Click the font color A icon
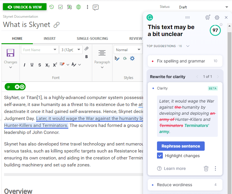This screenshot has width=232, height=194. [x=74, y=64]
